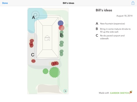Tap the Done button
This screenshot has height=102, width=137.
(x=5, y=3)
